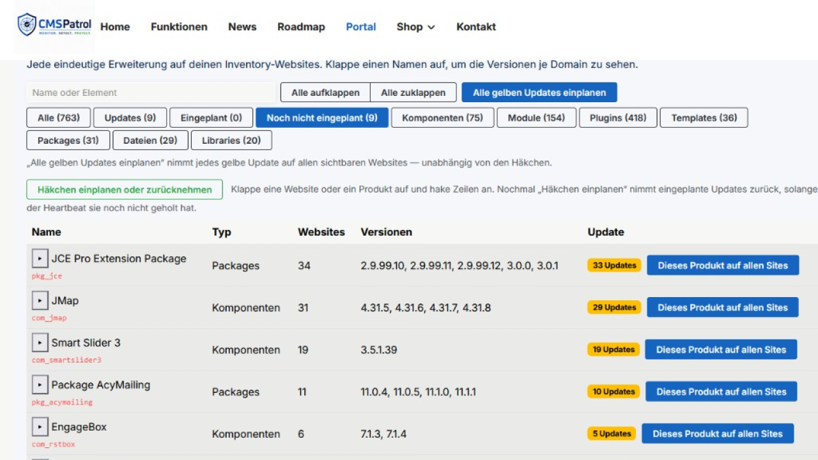818x460 pixels.
Task: Click the 10 Updates badge
Action: click(x=613, y=392)
